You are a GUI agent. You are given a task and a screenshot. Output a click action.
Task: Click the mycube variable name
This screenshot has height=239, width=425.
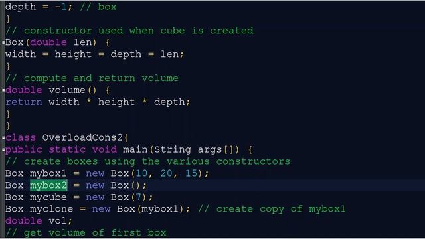[x=48, y=197]
